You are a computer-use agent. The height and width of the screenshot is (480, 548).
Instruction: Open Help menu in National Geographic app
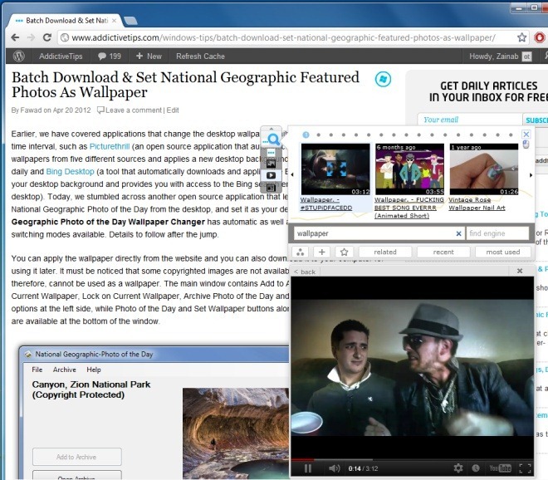[94, 370]
